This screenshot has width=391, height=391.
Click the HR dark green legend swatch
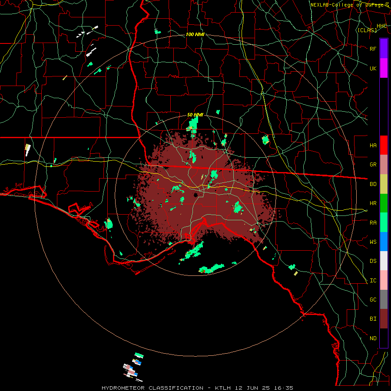pyautogui.click(x=384, y=203)
